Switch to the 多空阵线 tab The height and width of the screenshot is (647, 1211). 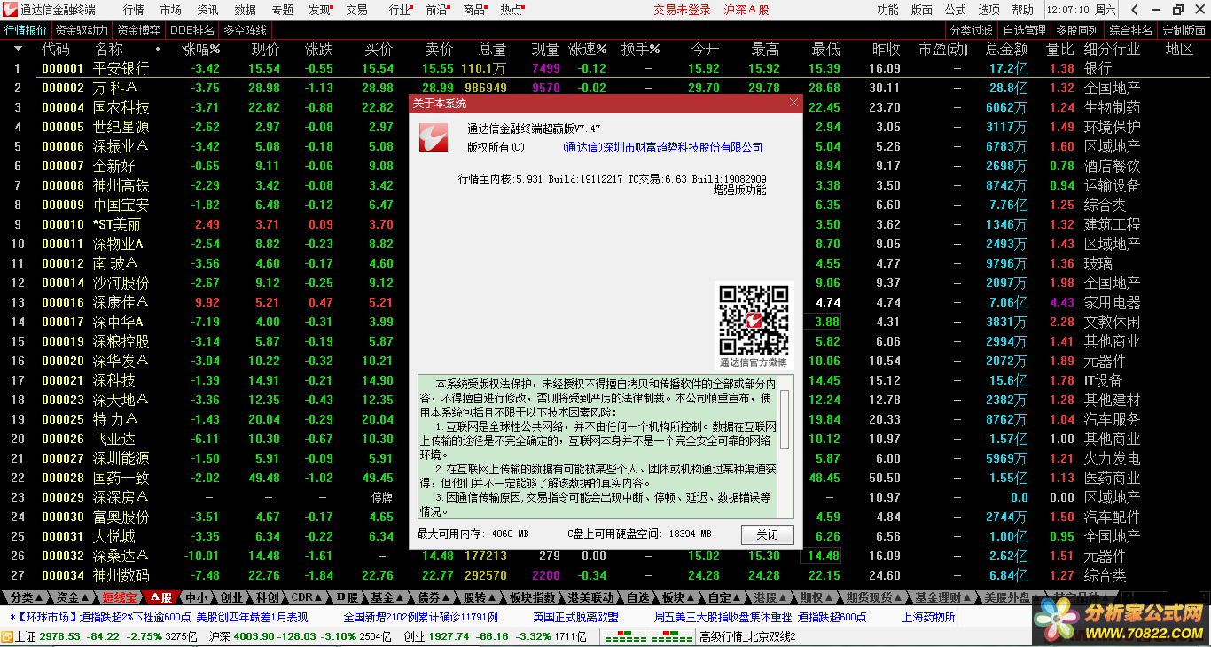(245, 30)
